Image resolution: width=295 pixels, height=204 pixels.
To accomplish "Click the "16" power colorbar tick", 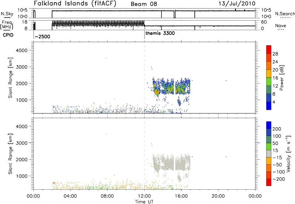I will coord(275,78).
